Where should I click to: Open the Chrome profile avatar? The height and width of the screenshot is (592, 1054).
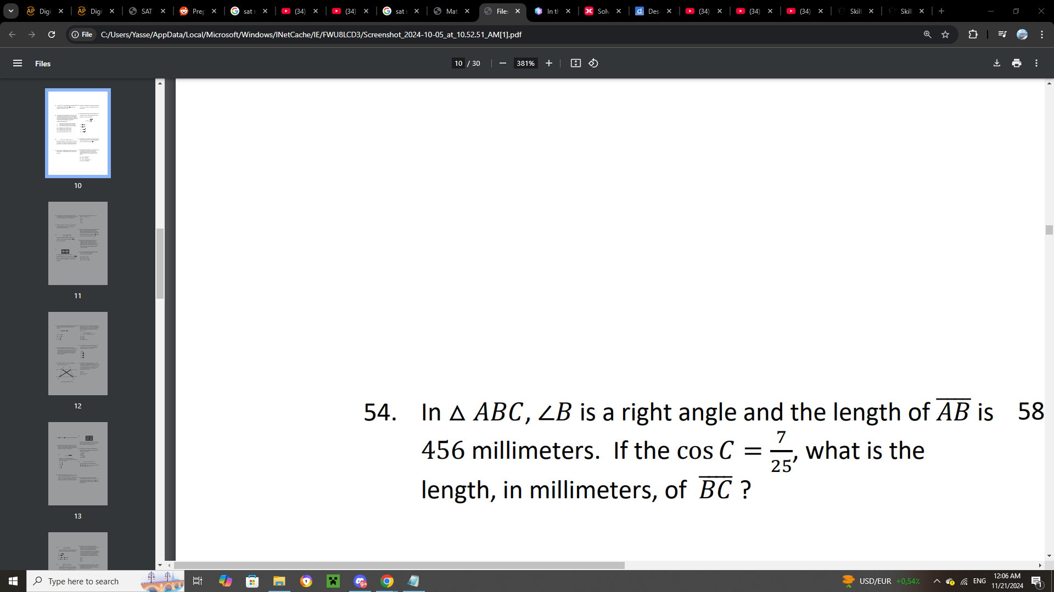1022,35
